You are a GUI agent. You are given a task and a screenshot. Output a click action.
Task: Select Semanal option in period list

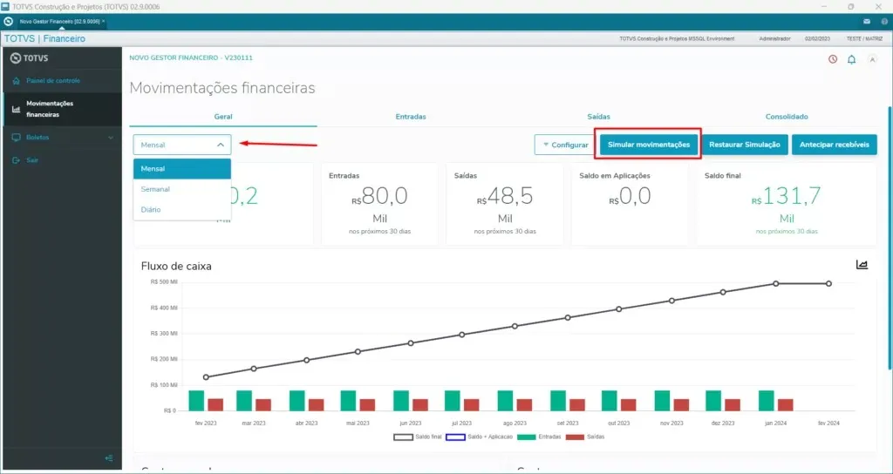click(x=155, y=189)
